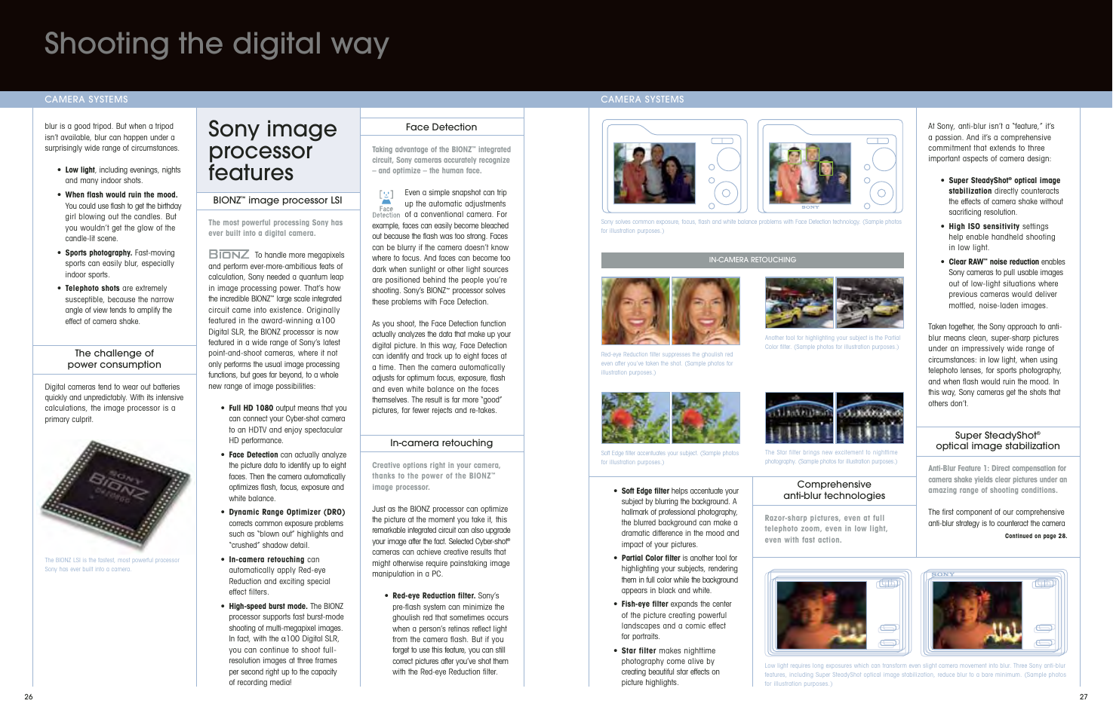The image size is (1113, 719).
Task: Select the "Taken together, the Sony approach" paragraph
Action: (995, 365)
